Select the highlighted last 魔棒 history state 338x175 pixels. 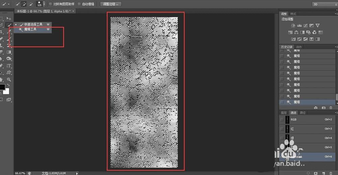(x=308, y=102)
